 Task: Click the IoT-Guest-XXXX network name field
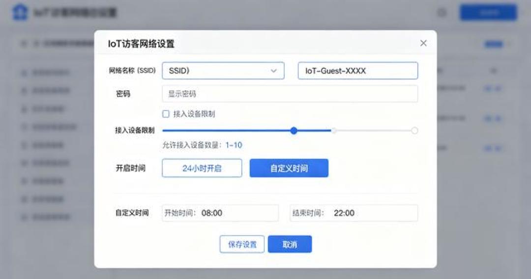358,71
